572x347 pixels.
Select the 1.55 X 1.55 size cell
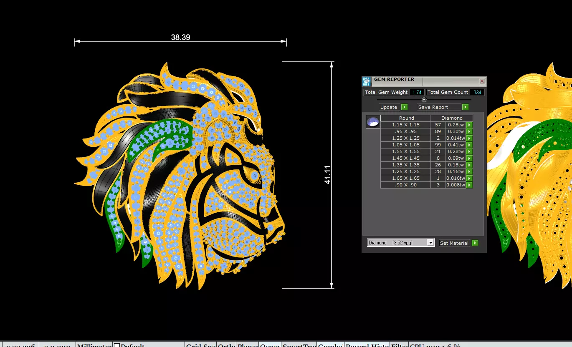click(406, 151)
